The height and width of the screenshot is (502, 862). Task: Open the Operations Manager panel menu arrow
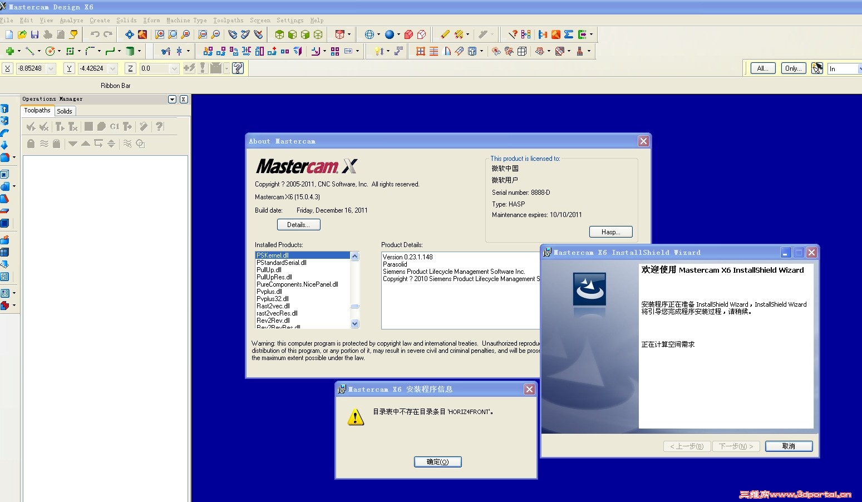(x=172, y=99)
